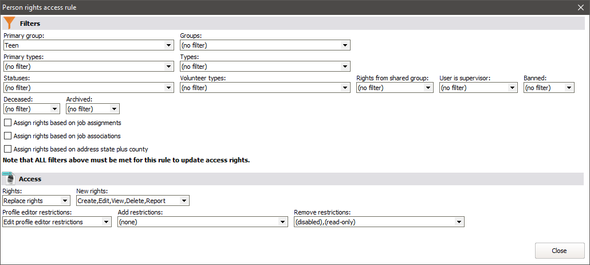Open the Rights from shared group dropdown

click(428, 88)
